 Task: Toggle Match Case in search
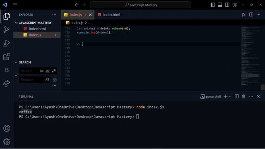pos(41,71)
